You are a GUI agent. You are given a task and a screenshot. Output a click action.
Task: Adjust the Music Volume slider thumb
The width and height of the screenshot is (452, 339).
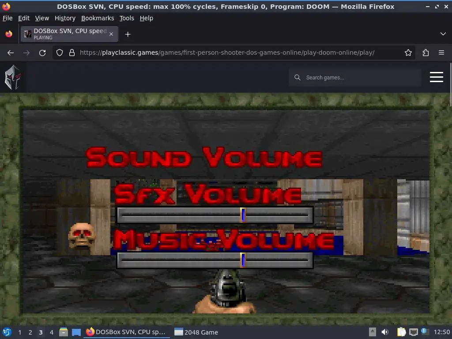tap(243, 260)
